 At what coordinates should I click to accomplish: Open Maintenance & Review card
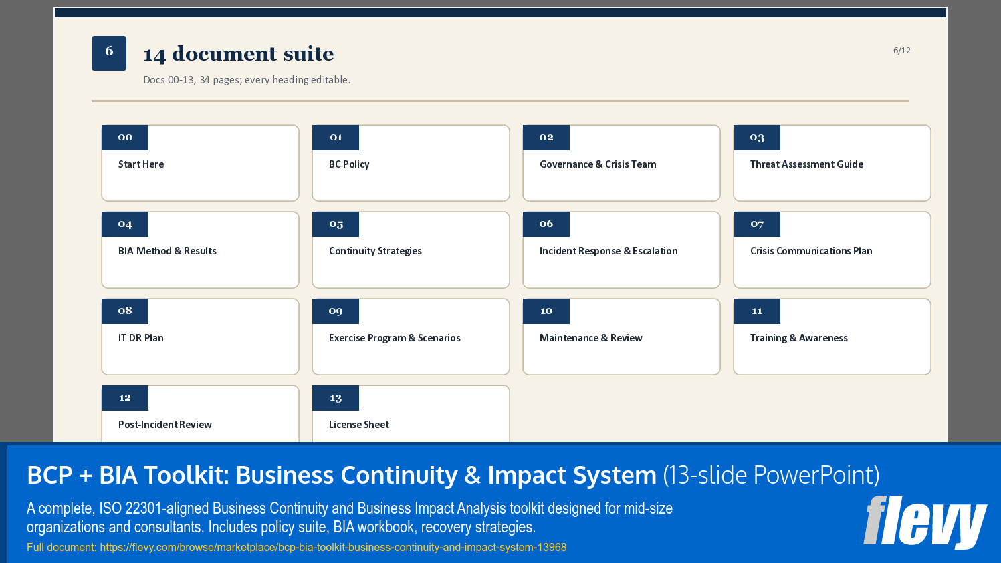621,337
